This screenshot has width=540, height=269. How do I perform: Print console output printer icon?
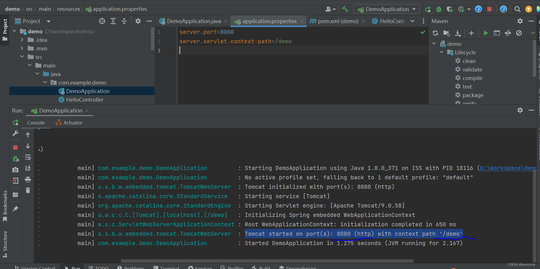pyautogui.click(x=28, y=180)
